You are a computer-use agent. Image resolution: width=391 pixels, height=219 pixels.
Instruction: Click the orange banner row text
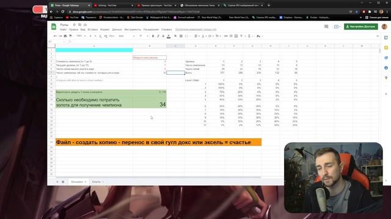tap(158, 142)
